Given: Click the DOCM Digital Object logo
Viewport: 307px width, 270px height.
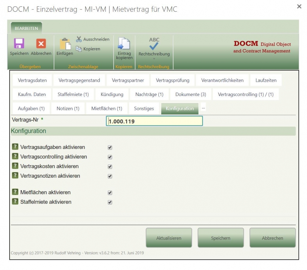Looking at the screenshot, I should coord(262,47).
